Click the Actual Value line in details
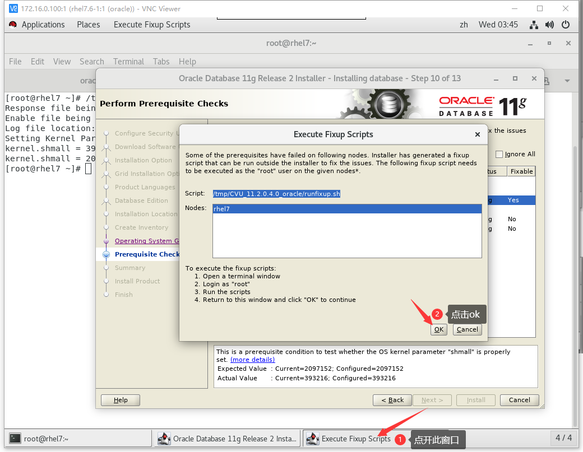The width and height of the screenshot is (583, 452). point(307,378)
